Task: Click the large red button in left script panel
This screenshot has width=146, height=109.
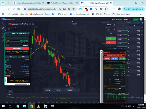Action: pyautogui.click(x=17, y=49)
